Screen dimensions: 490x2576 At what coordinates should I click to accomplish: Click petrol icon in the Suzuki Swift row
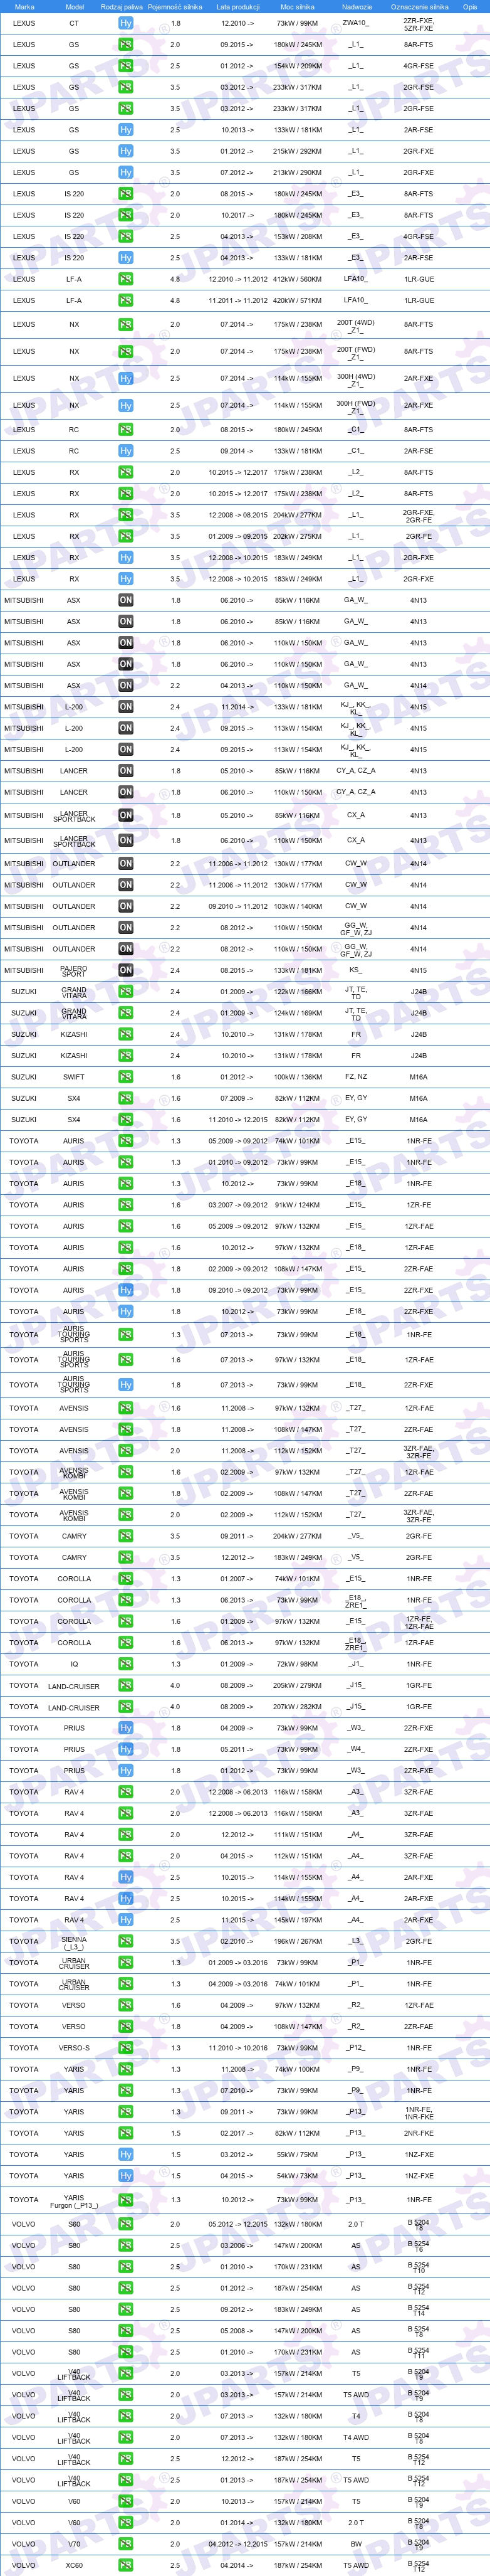pos(125,1077)
